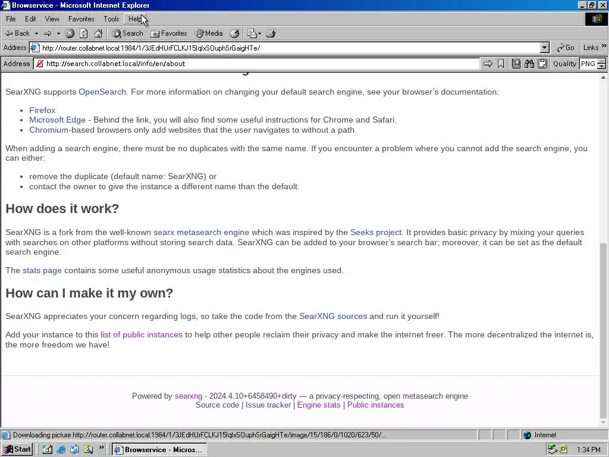
Task: Open the History clock icon
Action: pos(234,33)
